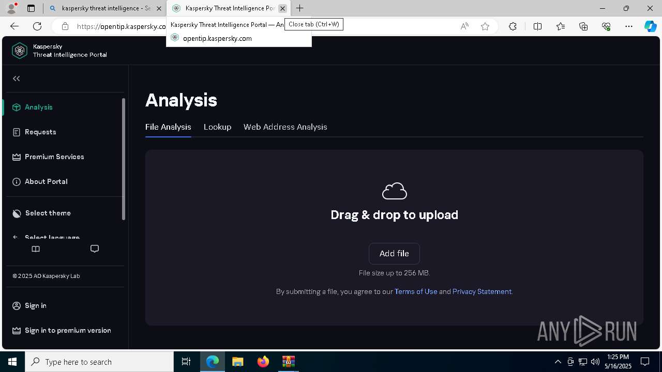
Task: Open About Portal in sidebar
Action: (x=46, y=181)
